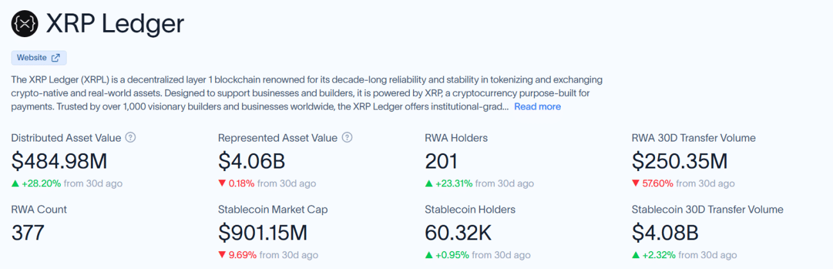
Task: Select the $4.06B Represented Asset Value figure
Action: [x=252, y=161]
